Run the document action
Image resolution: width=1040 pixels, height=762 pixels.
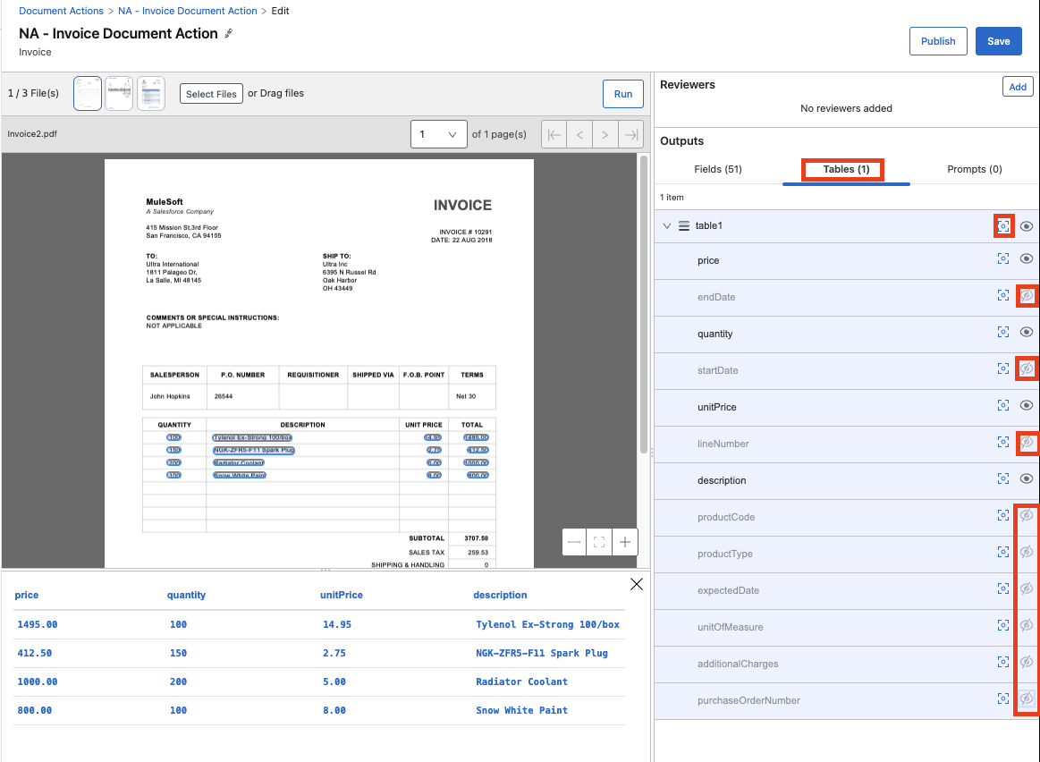point(622,94)
